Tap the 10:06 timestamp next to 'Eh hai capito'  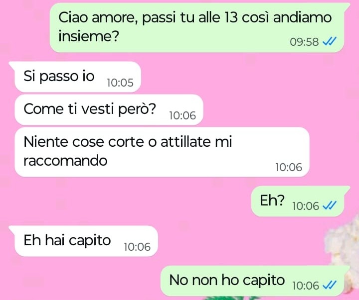pos(137,247)
